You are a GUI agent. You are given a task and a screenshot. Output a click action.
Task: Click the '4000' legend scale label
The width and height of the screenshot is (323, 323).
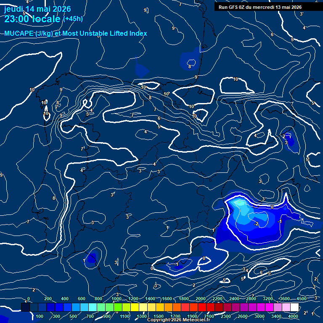[293, 316]
